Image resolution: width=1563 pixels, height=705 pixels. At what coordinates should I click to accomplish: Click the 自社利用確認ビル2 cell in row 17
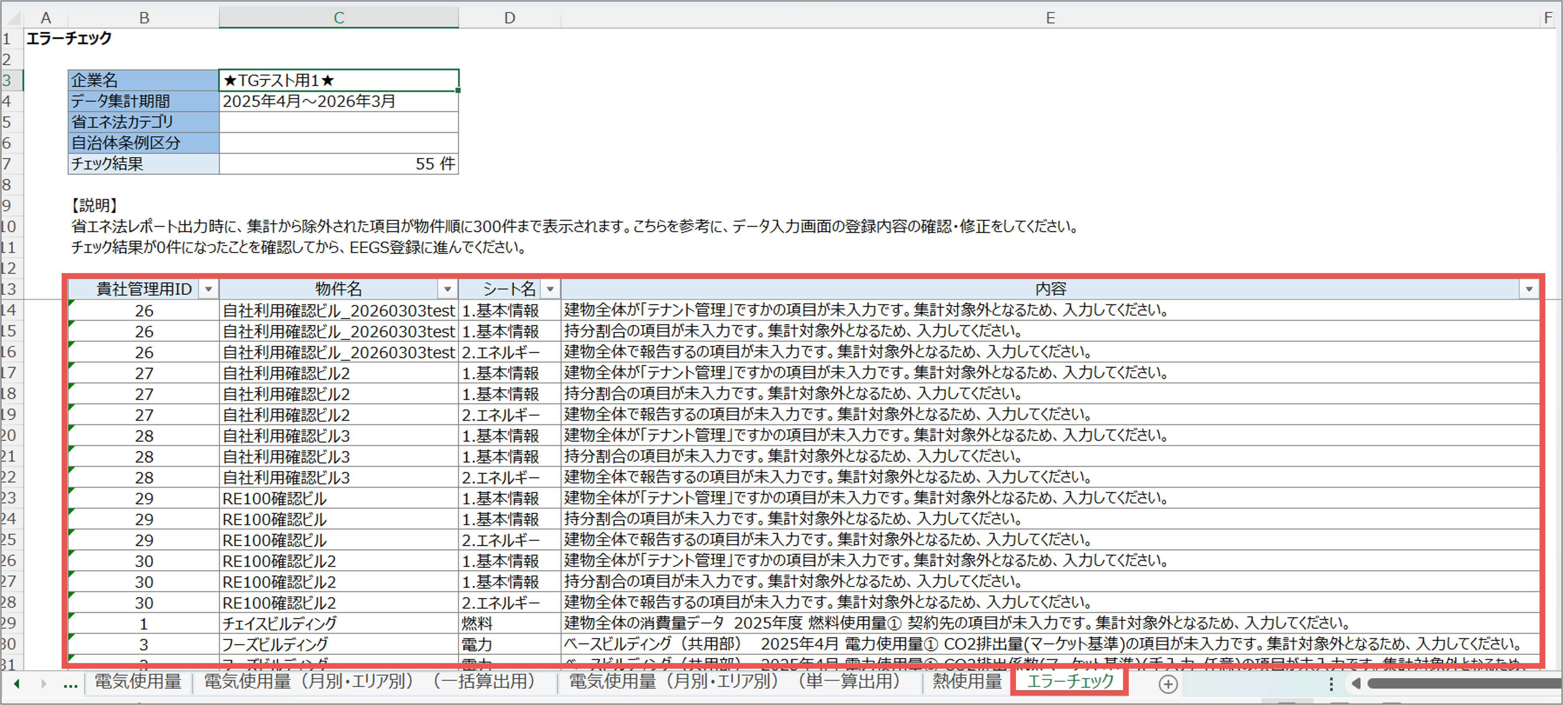pyautogui.click(x=338, y=373)
